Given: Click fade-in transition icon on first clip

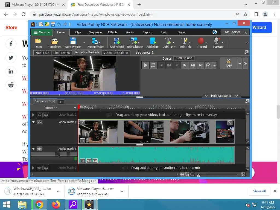Looking at the screenshot, I should [82, 122].
